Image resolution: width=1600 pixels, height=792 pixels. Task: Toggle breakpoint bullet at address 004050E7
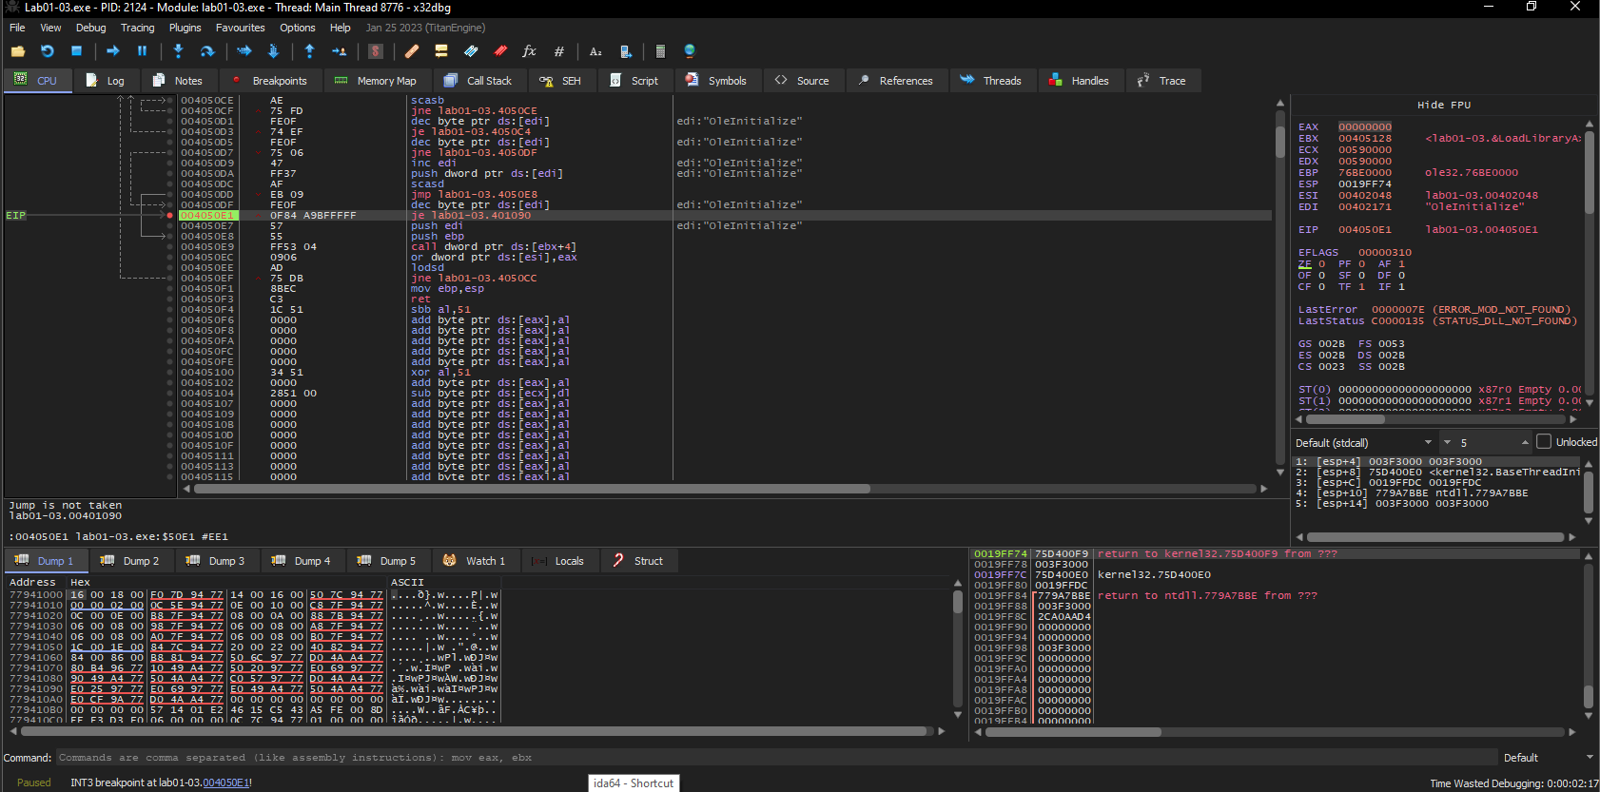(x=170, y=225)
